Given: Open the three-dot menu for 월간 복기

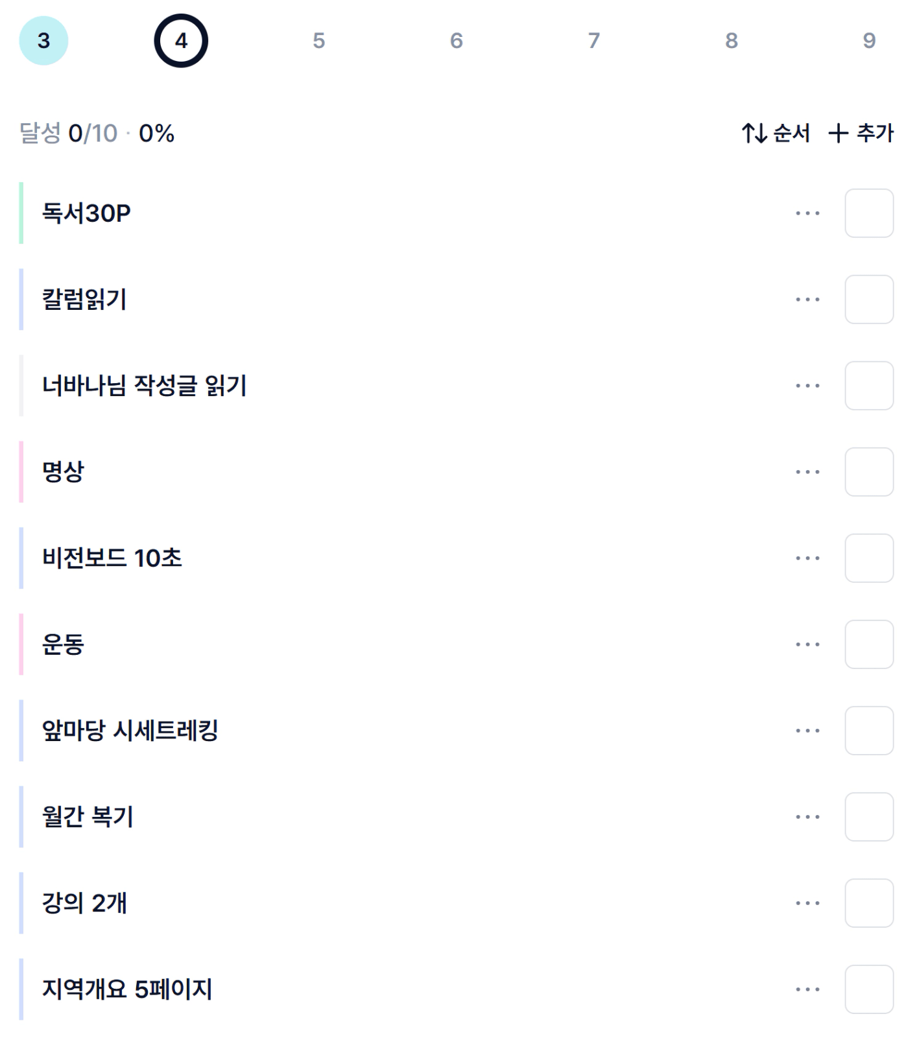Looking at the screenshot, I should (x=807, y=817).
